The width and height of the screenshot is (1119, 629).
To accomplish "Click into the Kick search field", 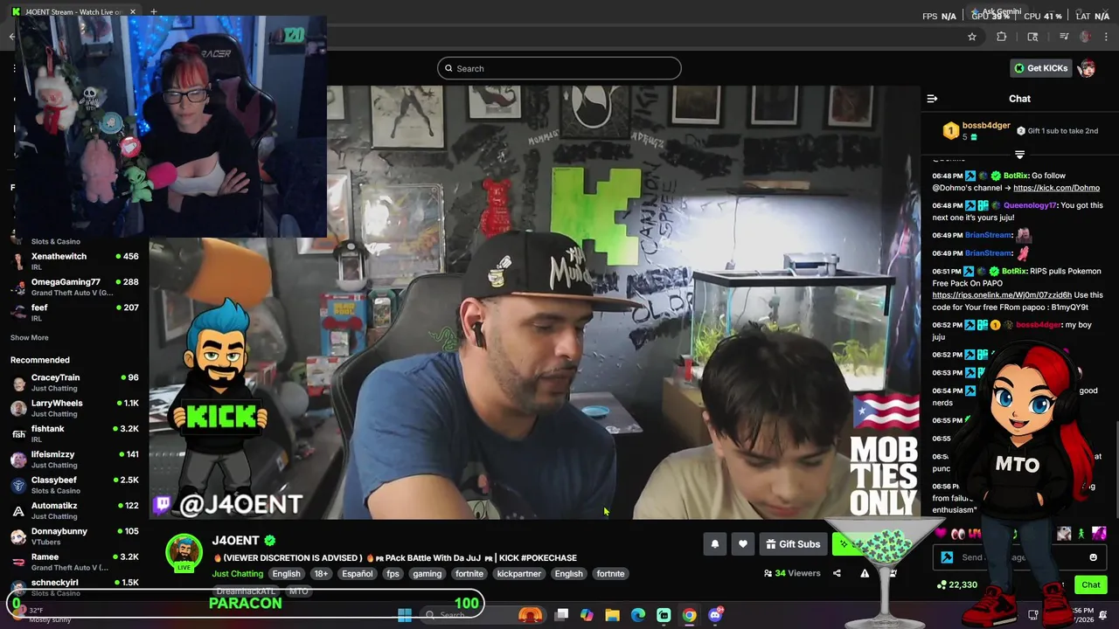I will point(559,68).
